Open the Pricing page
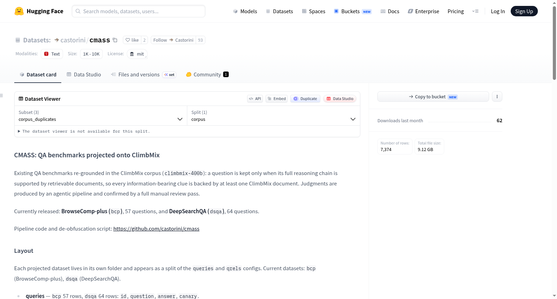 tap(456, 11)
